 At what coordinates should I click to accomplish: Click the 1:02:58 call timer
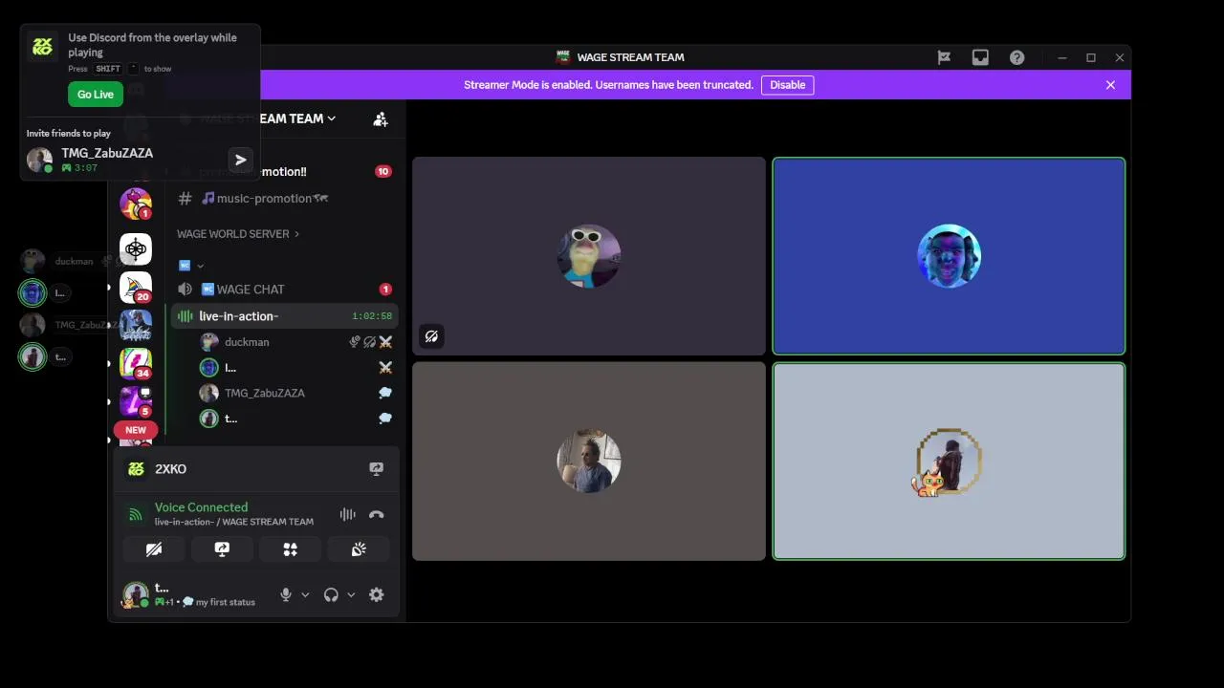pos(372,316)
